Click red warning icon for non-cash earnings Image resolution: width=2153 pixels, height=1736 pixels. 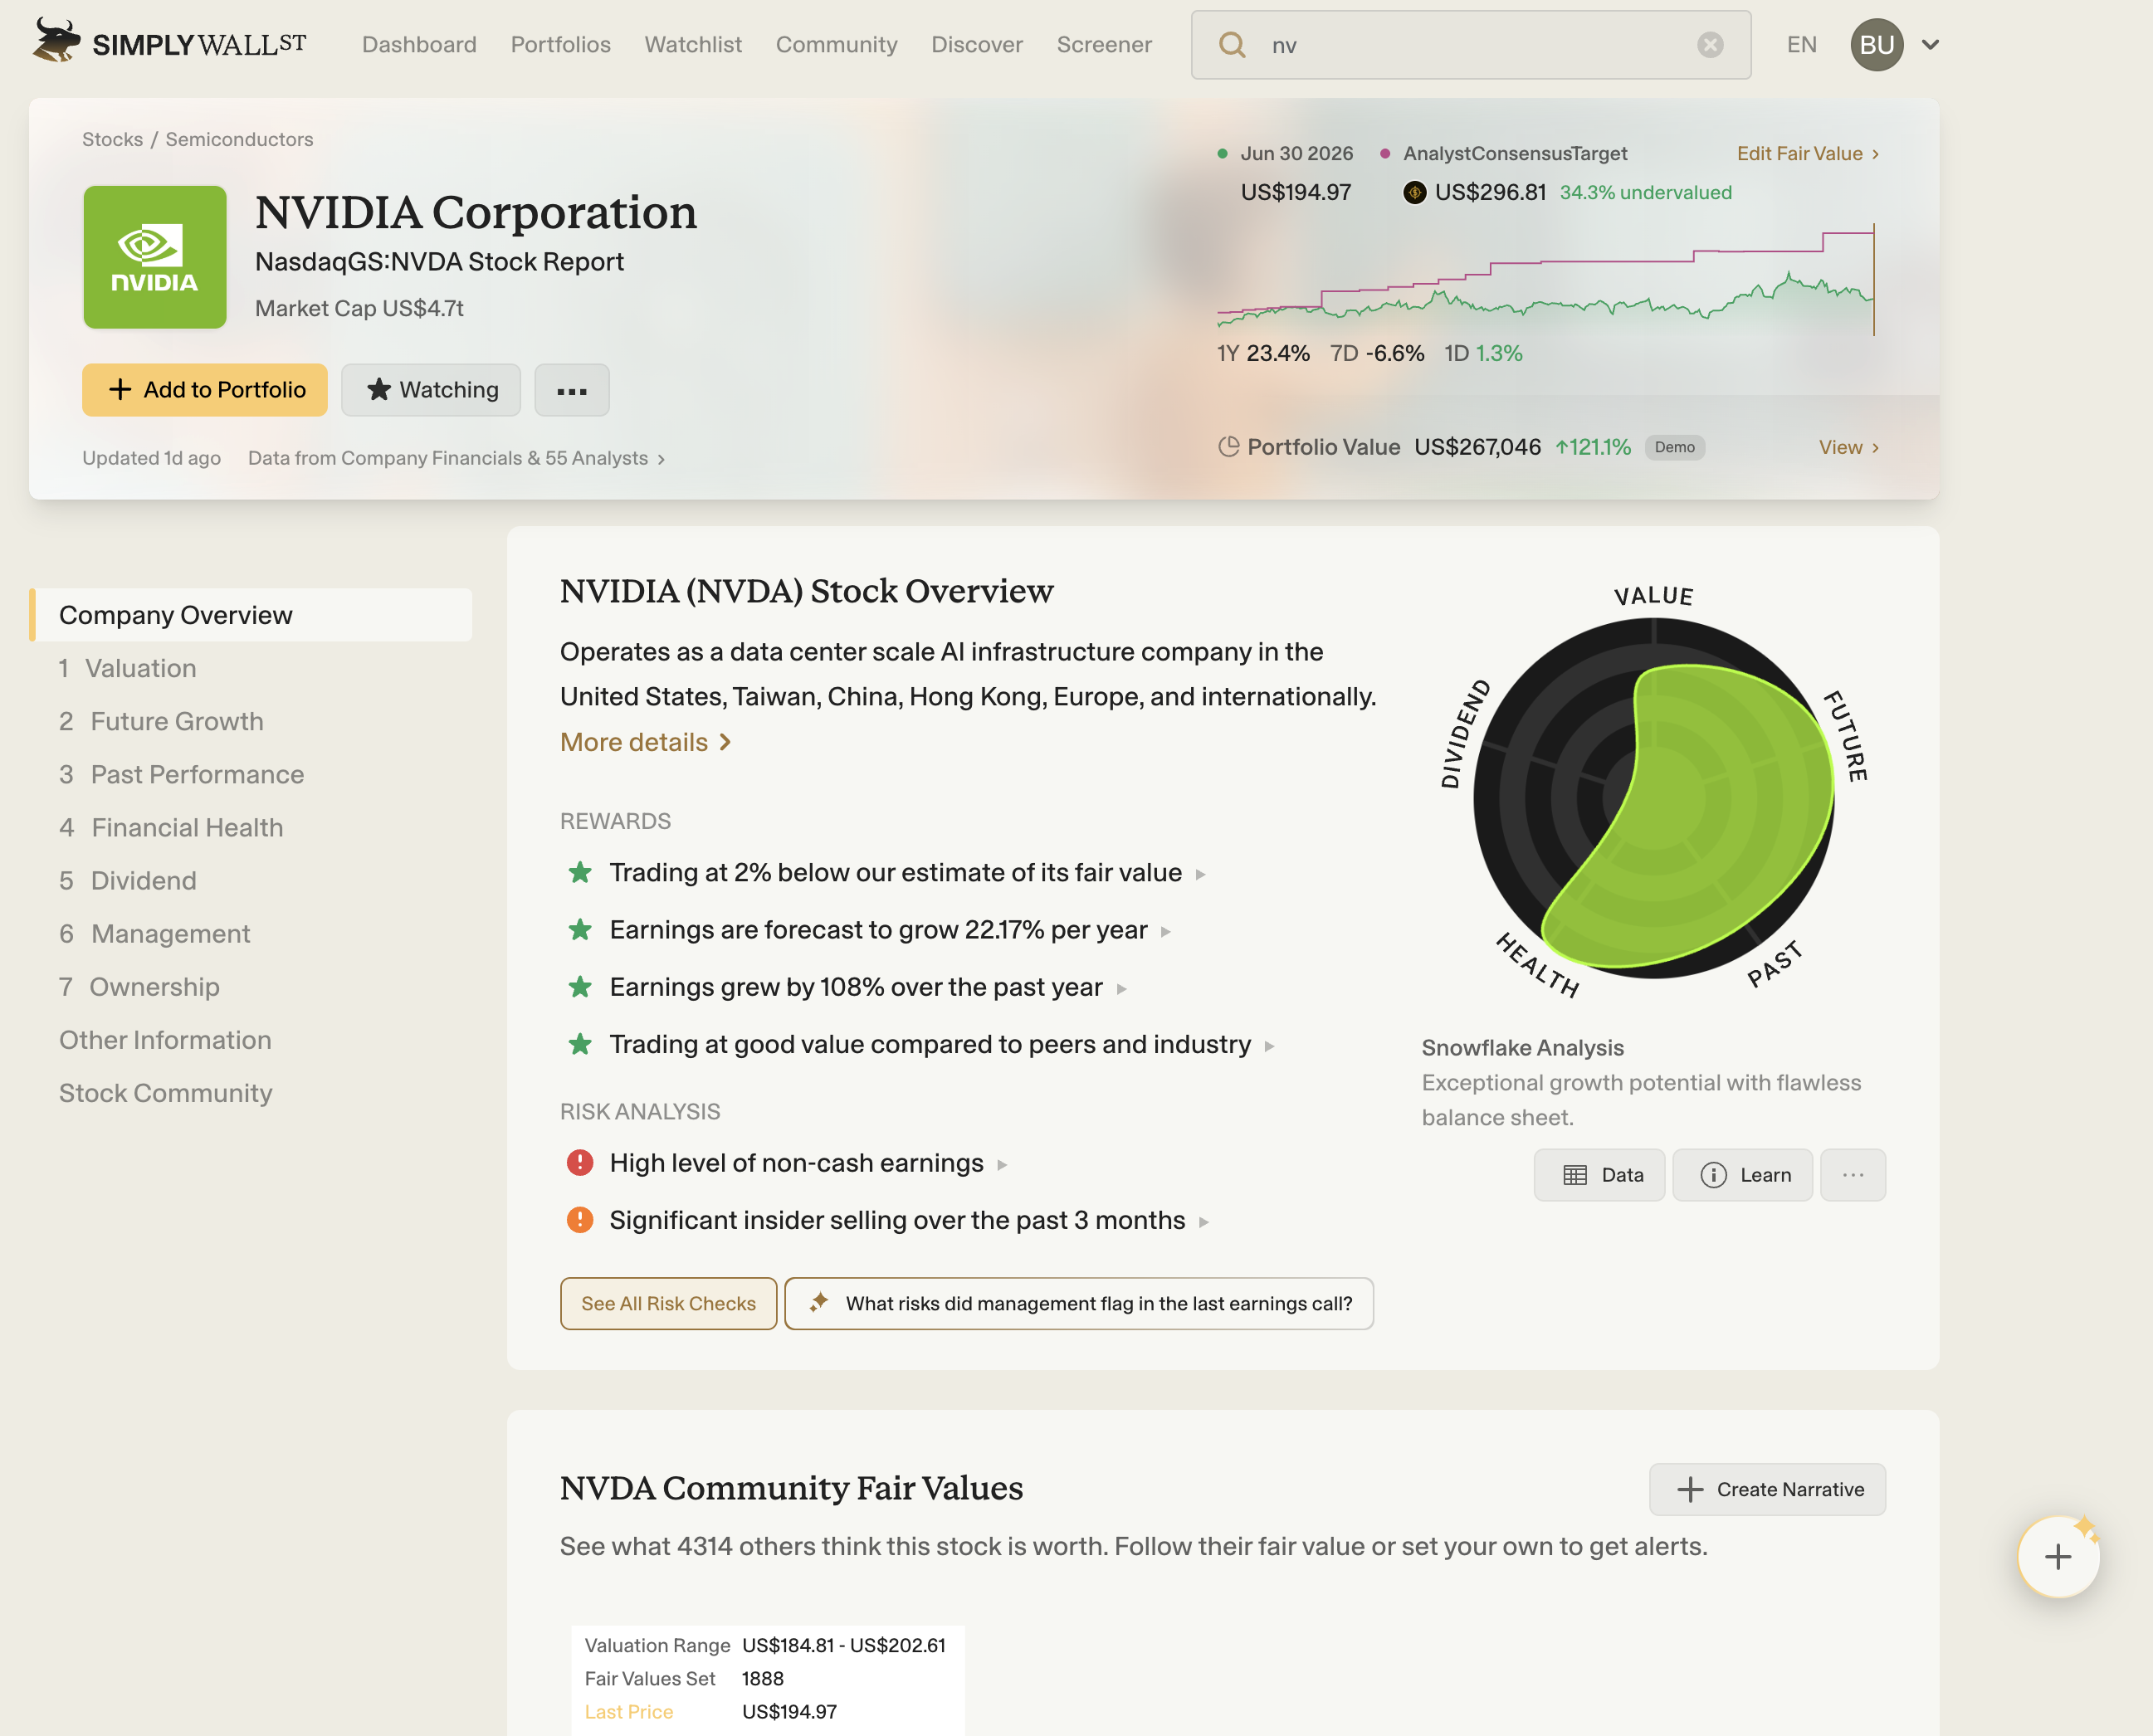580,1162
